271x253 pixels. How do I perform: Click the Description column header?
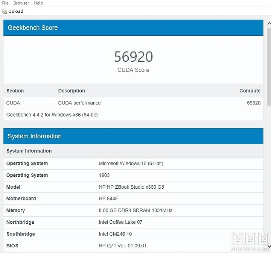[72, 91]
